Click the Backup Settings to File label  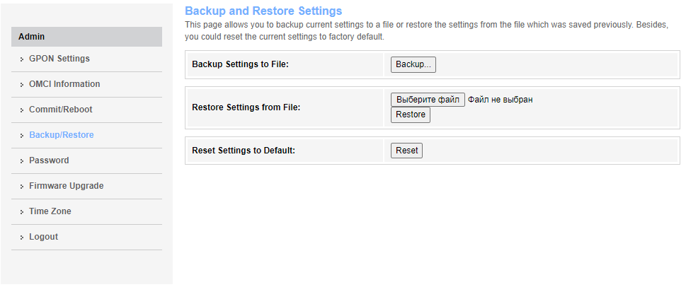point(241,64)
